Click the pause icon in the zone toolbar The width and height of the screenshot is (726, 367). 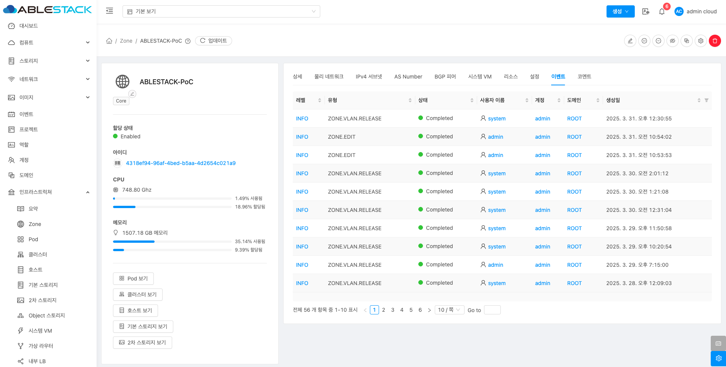click(644, 41)
